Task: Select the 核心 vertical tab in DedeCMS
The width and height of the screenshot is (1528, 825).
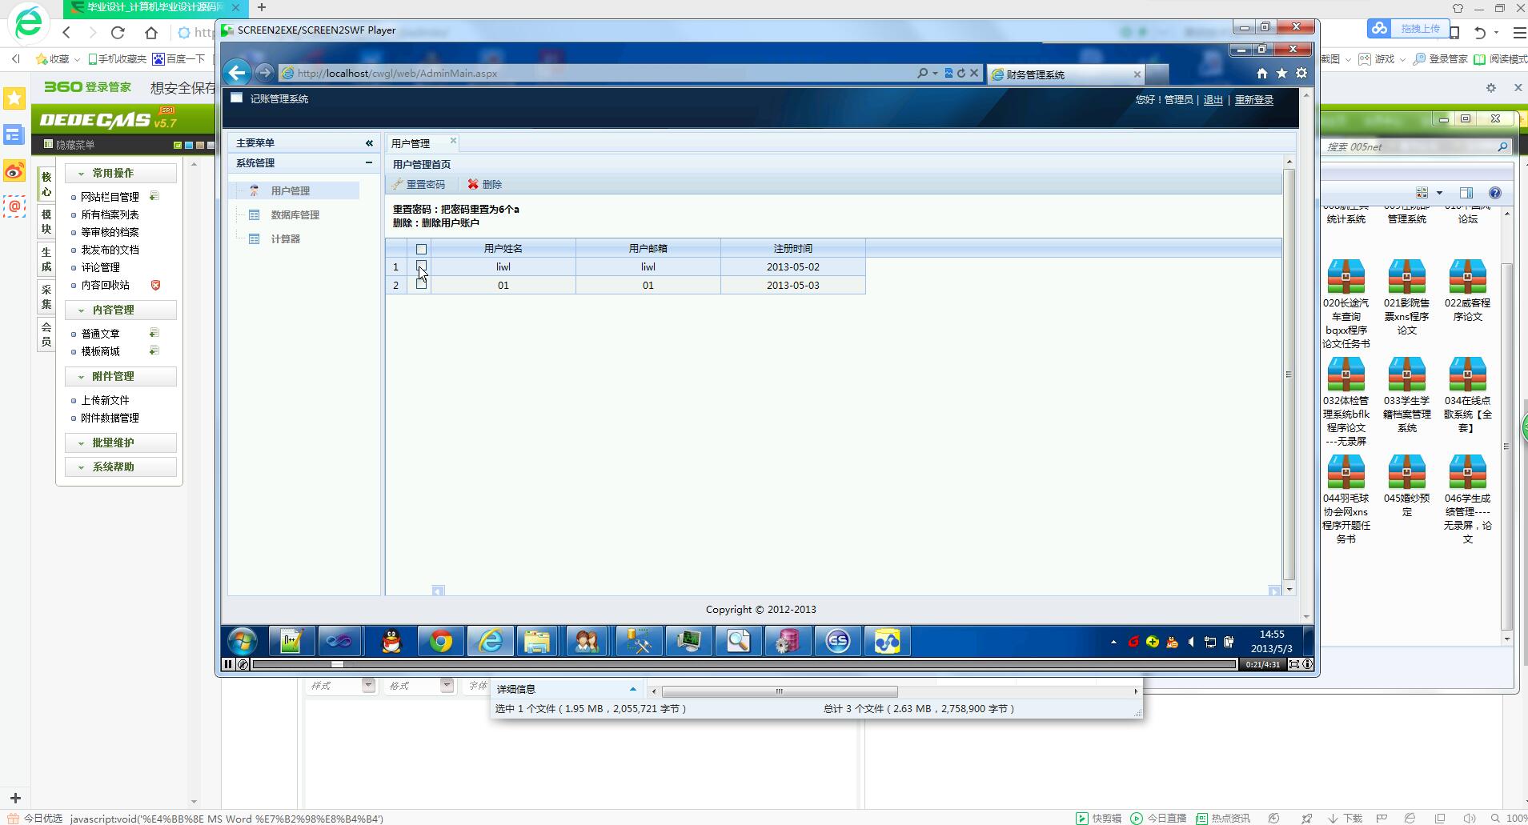Action: [46, 184]
